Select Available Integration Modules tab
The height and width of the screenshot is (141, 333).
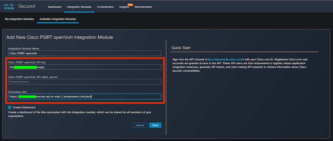pyautogui.click(x=58, y=19)
